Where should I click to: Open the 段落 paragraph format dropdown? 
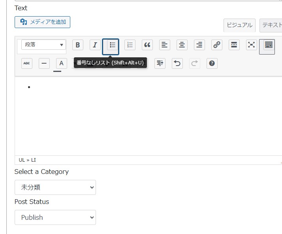point(43,45)
